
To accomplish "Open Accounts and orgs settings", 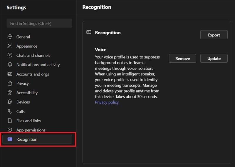I will click(33, 74).
